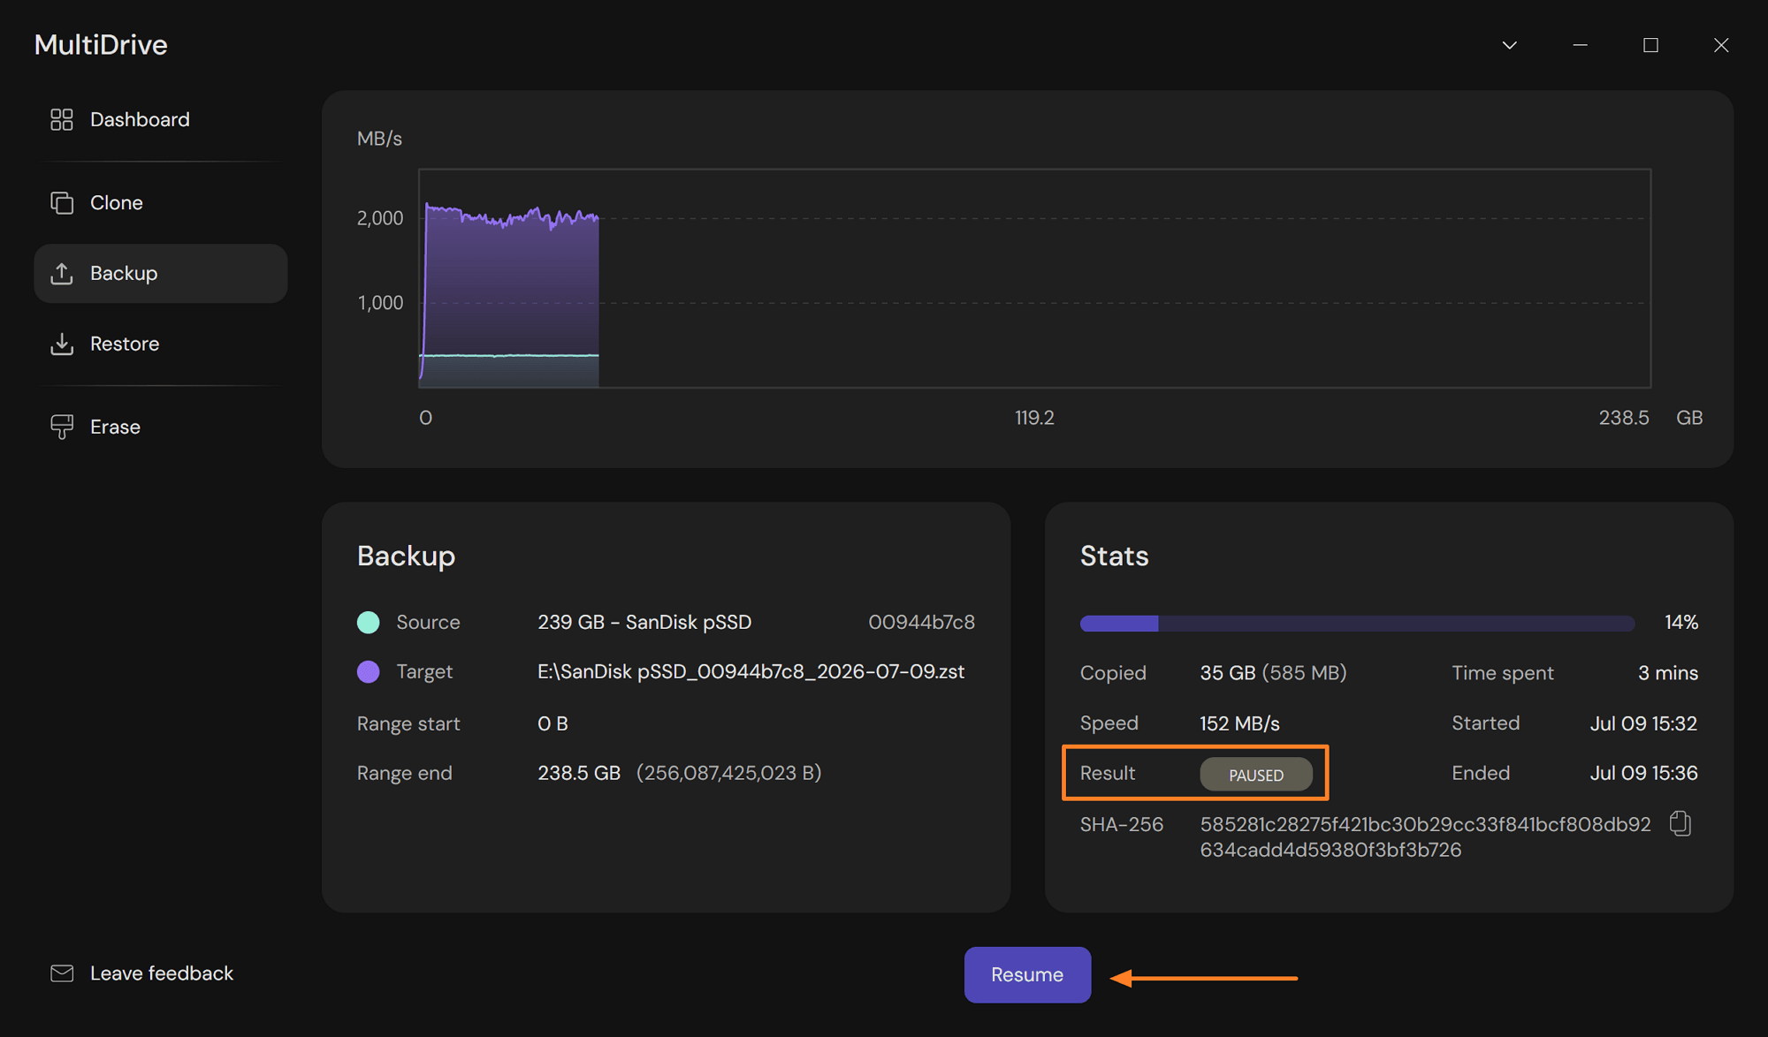Click the PAUSED result badge

pyautogui.click(x=1256, y=775)
